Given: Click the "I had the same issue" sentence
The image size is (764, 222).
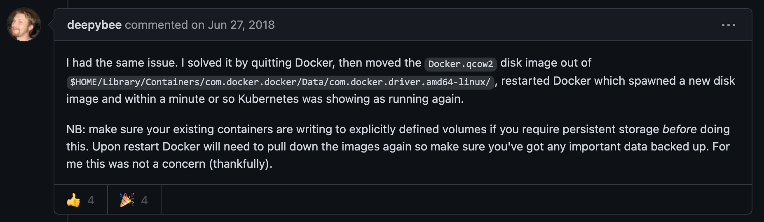Looking at the screenshot, I should 122,63.
